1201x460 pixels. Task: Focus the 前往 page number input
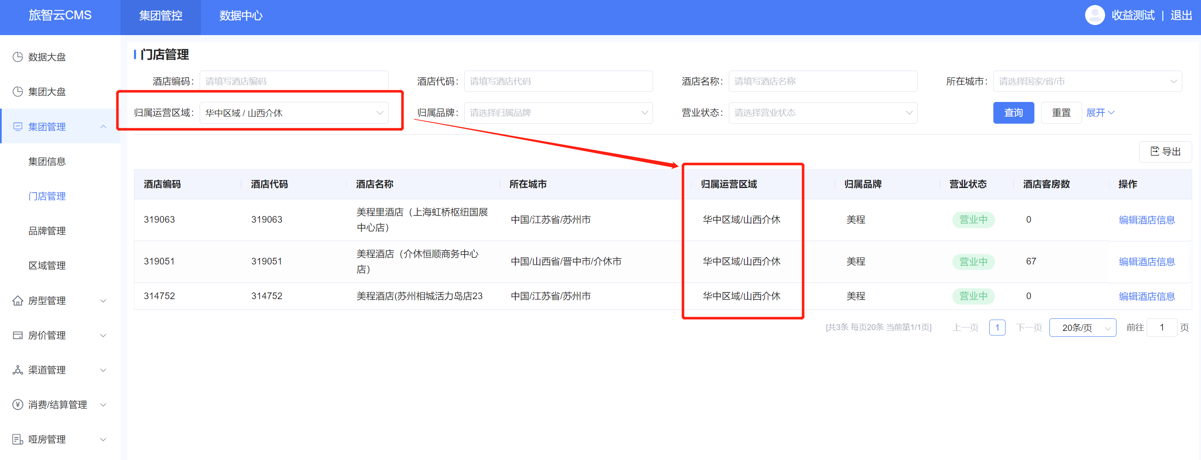tap(1161, 328)
